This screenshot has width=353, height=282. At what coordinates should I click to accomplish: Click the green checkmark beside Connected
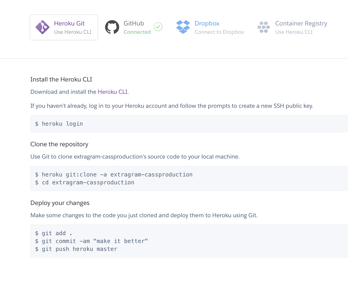click(158, 27)
